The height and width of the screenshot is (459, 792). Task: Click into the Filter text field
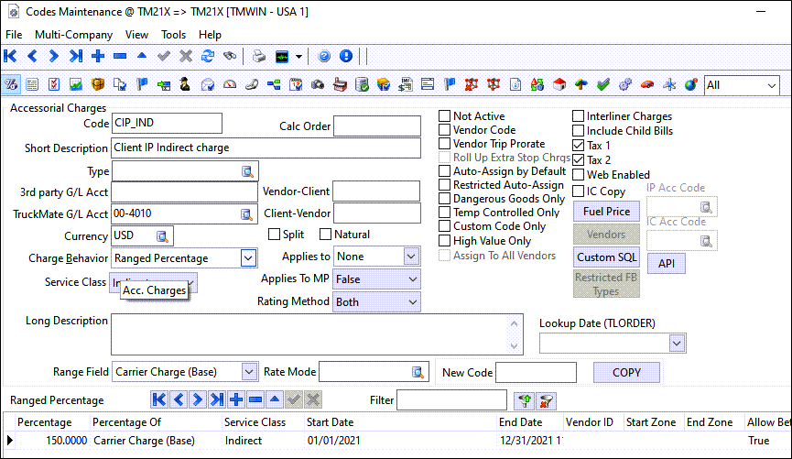pyautogui.click(x=450, y=399)
